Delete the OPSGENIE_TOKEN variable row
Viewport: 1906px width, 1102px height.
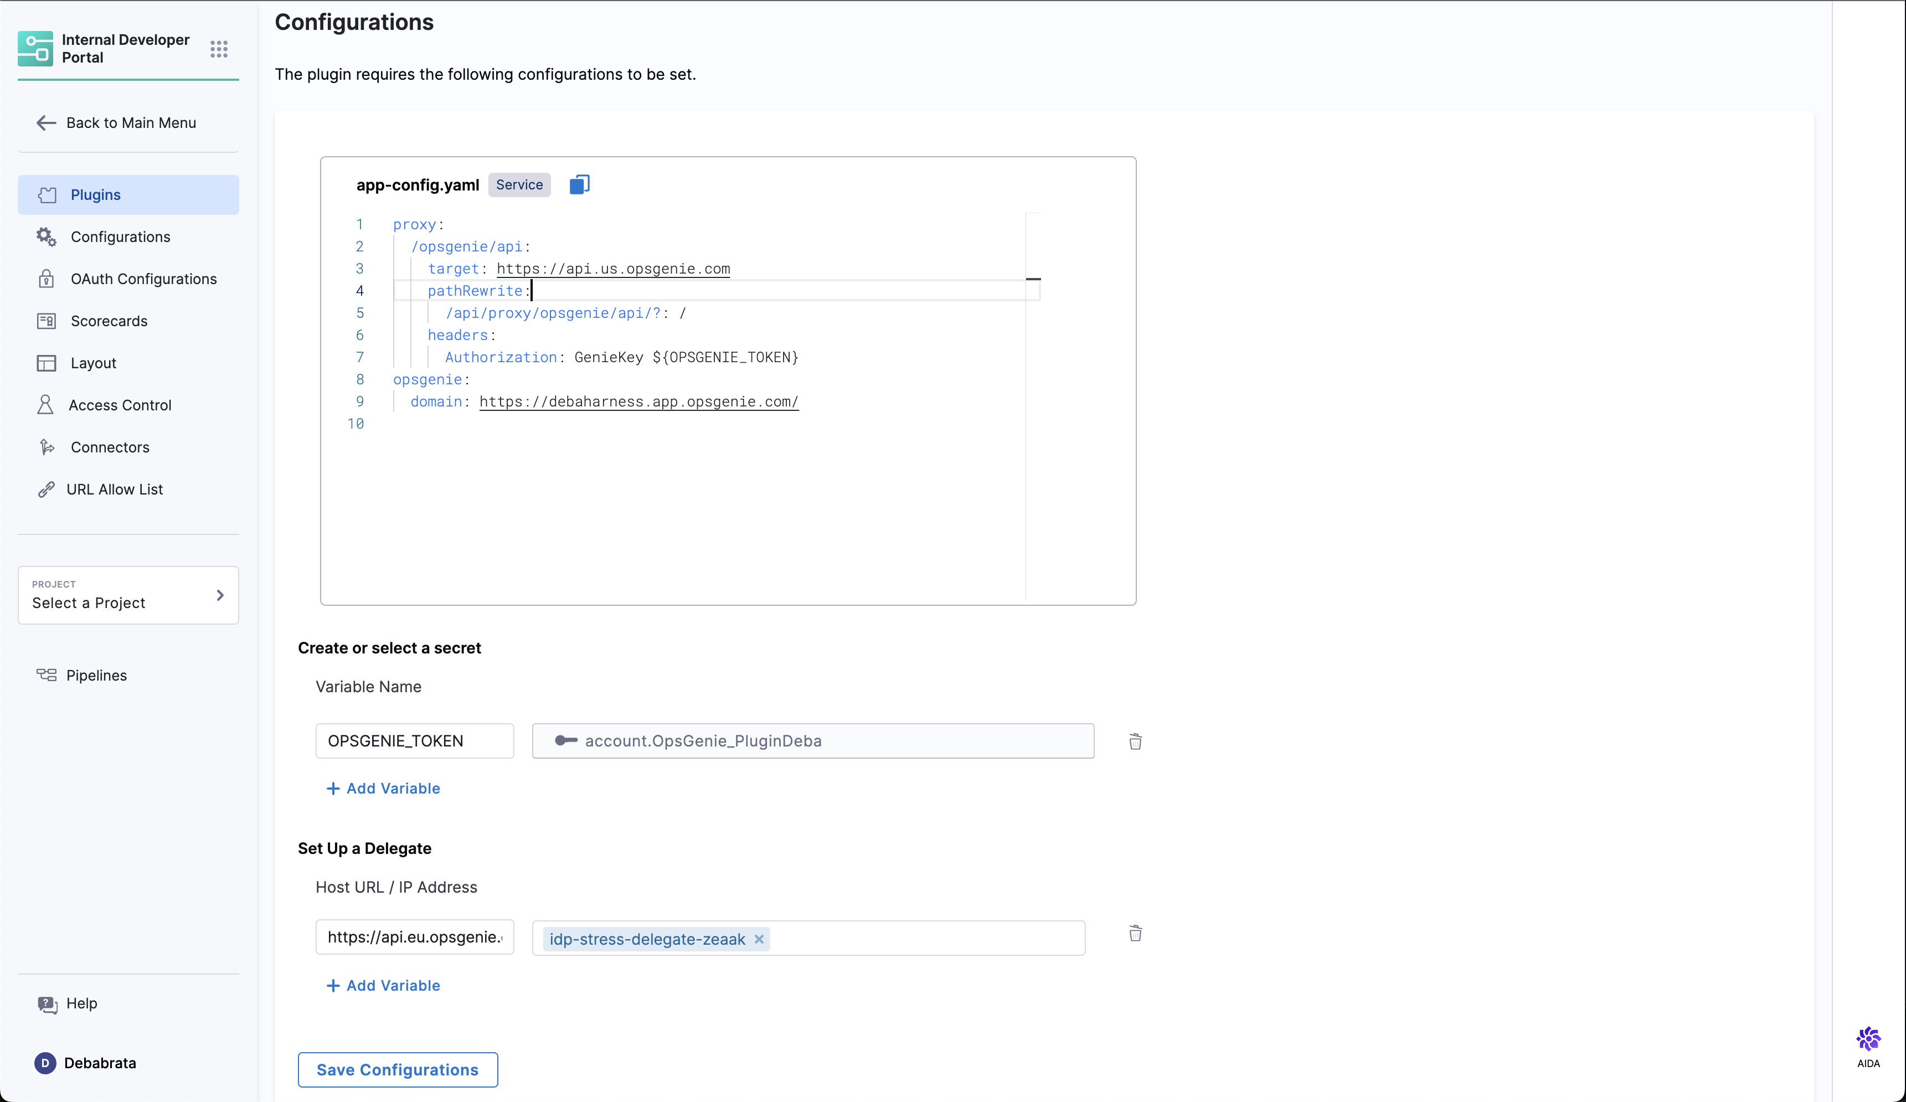[1135, 741]
